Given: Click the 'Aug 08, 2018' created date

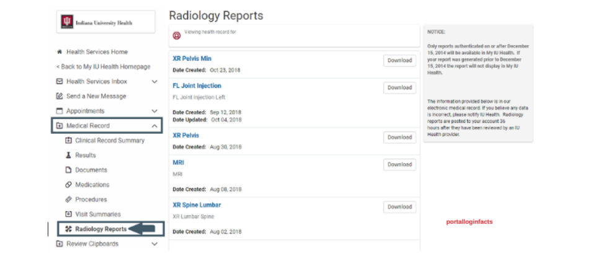Looking at the screenshot, I should (x=226, y=190).
